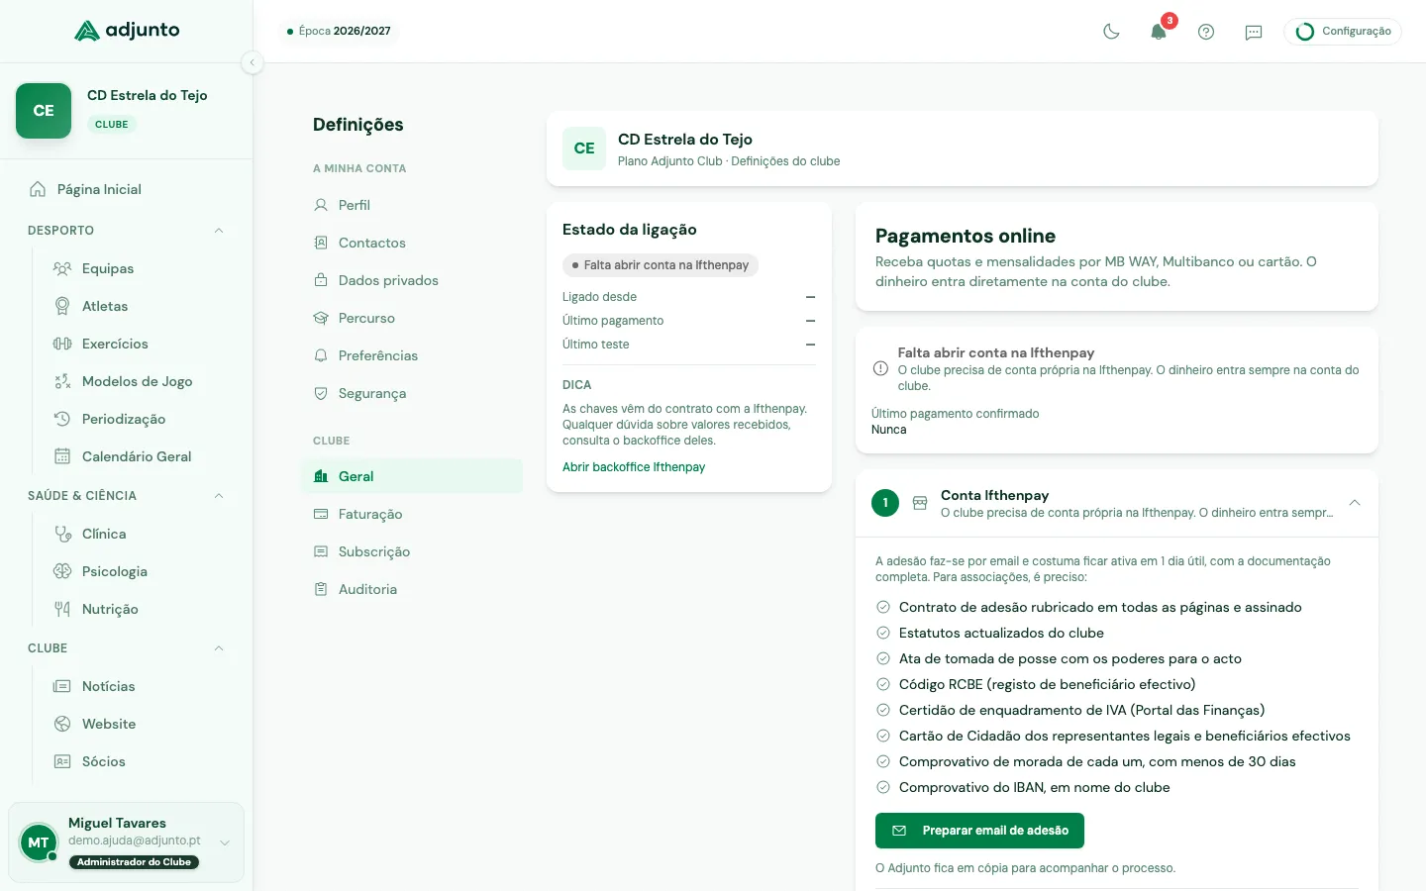Click Website label in the sidebar

[x=109, y=724]
